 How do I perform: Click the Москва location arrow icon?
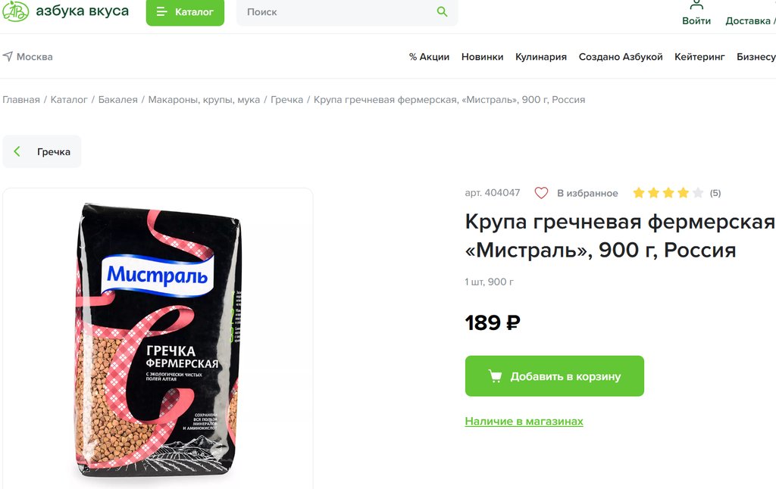point(8,56)
